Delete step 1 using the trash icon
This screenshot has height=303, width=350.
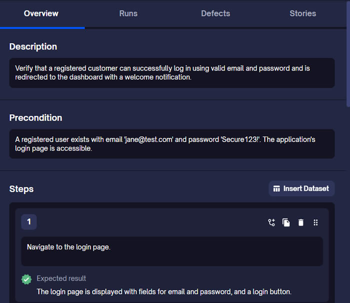[300, 222]
